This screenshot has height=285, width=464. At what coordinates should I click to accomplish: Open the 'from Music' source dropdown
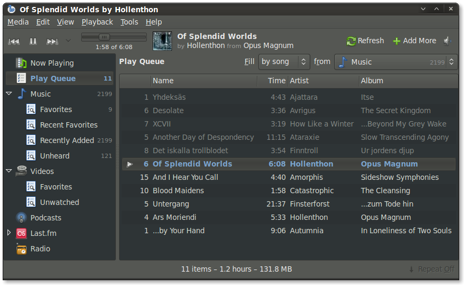(x=396, y=62)
